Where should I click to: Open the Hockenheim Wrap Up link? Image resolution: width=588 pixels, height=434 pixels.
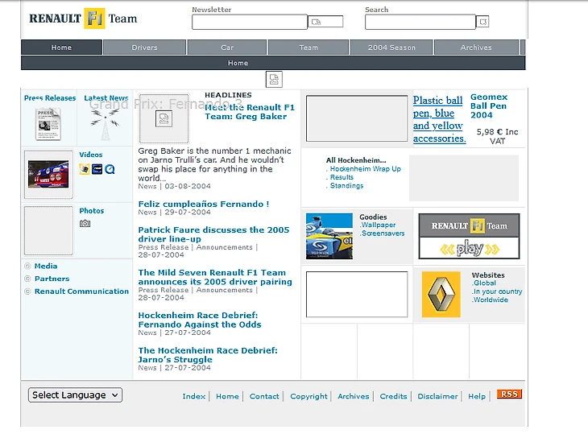365,169
